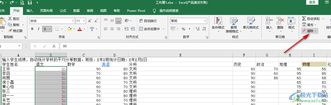The image size is (331, 105).
Task: Decrease font size with the smaller A icon
Action: 96,21
